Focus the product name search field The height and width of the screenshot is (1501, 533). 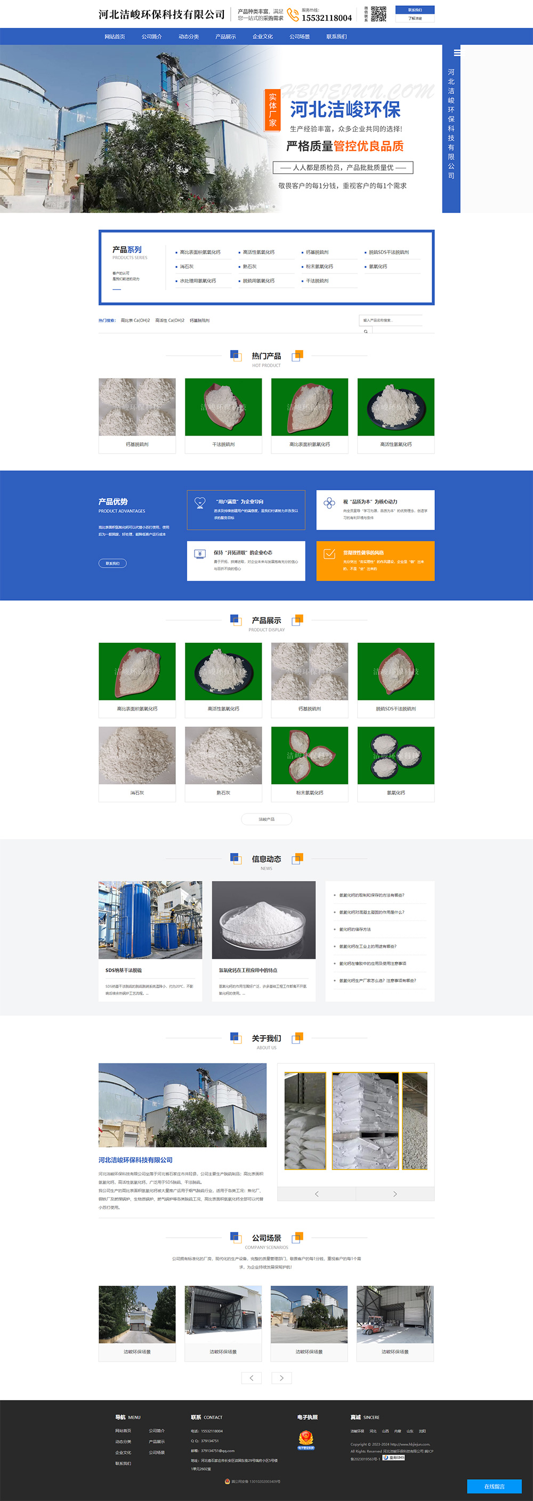coord(390,320)
